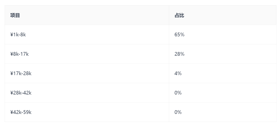
Task: Click the 28% value cell
Action: [x=179, y=54]
